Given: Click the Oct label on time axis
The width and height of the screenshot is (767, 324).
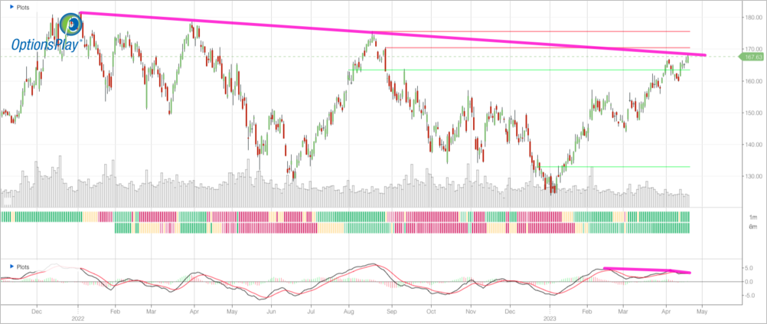Looking at the screenshot, I should click(x=430, y=310).
